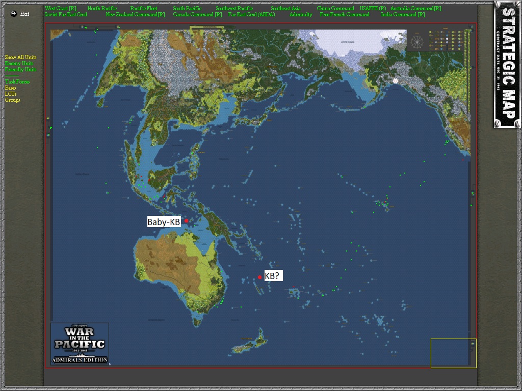
Task: Select Soviet Far East Cmd
Action: [x=66, y=15]
